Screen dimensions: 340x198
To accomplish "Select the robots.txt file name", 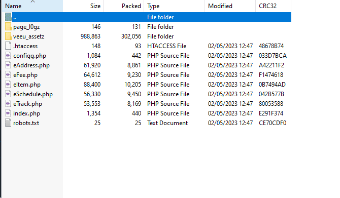I will (26, 123).
